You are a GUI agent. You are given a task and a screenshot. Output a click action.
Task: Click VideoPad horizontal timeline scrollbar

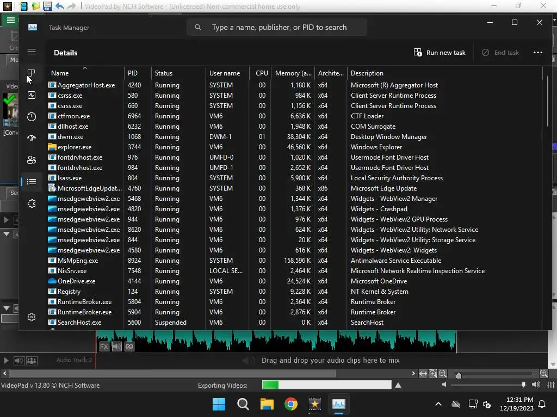point(172,374)
